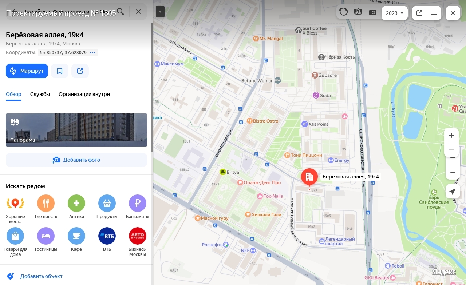Search nearby Аптеки
Viewport: 466px width, 285px height.
pos(76,207)
